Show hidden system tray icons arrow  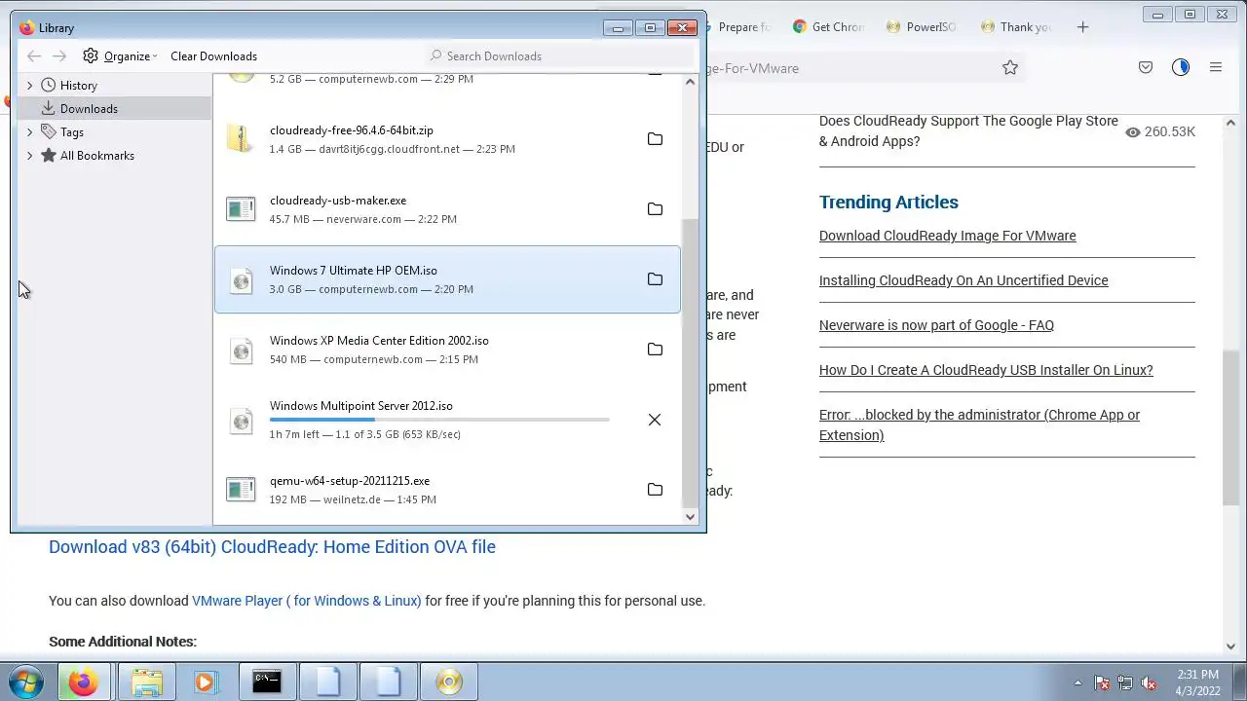pyautogui.click(x=1077, y=683)
